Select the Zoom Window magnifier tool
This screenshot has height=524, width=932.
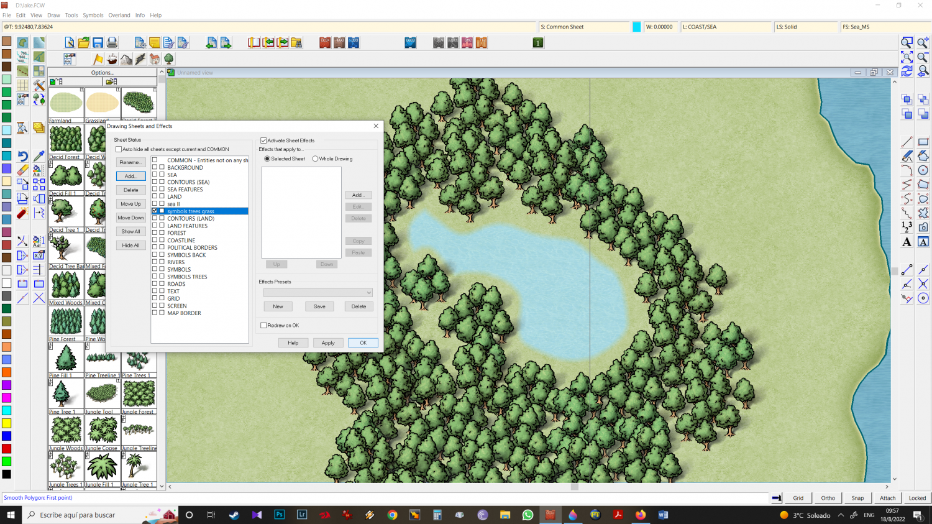point(907,42)
